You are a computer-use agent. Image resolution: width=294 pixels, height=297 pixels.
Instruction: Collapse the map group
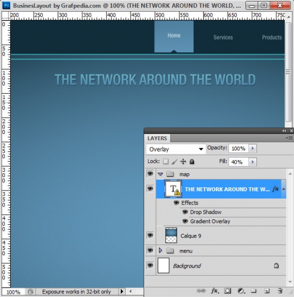pyautogui.click(x=160, y=174)
